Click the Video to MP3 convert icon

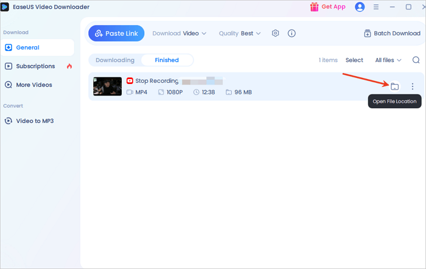pyautogui.click(x=9, y=121)
